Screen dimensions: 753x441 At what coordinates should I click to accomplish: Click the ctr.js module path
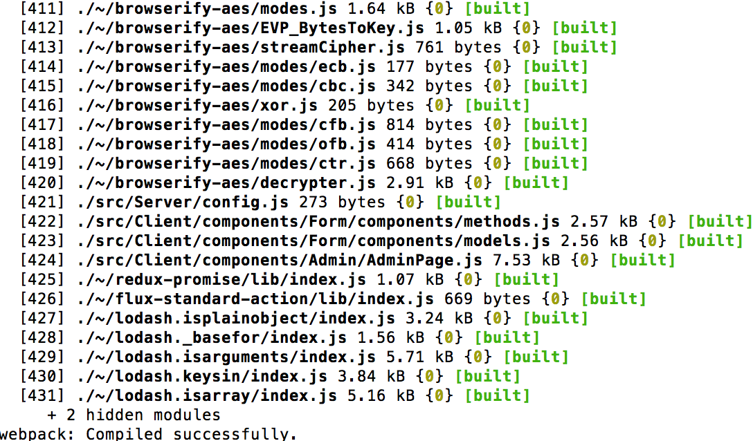click(x=226, y=164)
